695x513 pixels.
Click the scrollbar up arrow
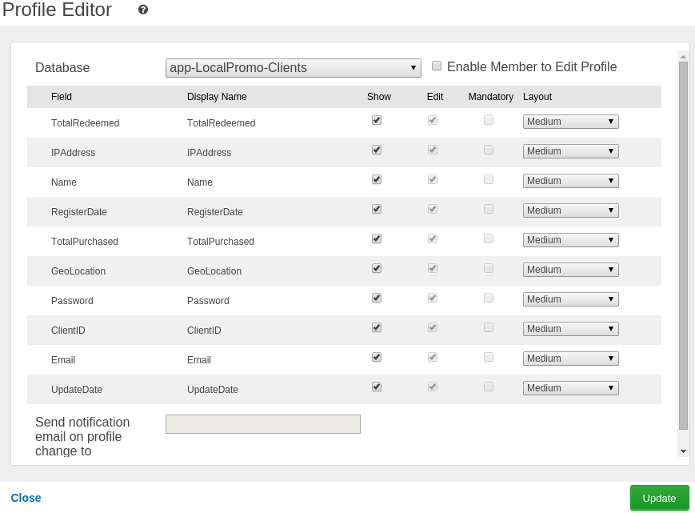(683, 56)
